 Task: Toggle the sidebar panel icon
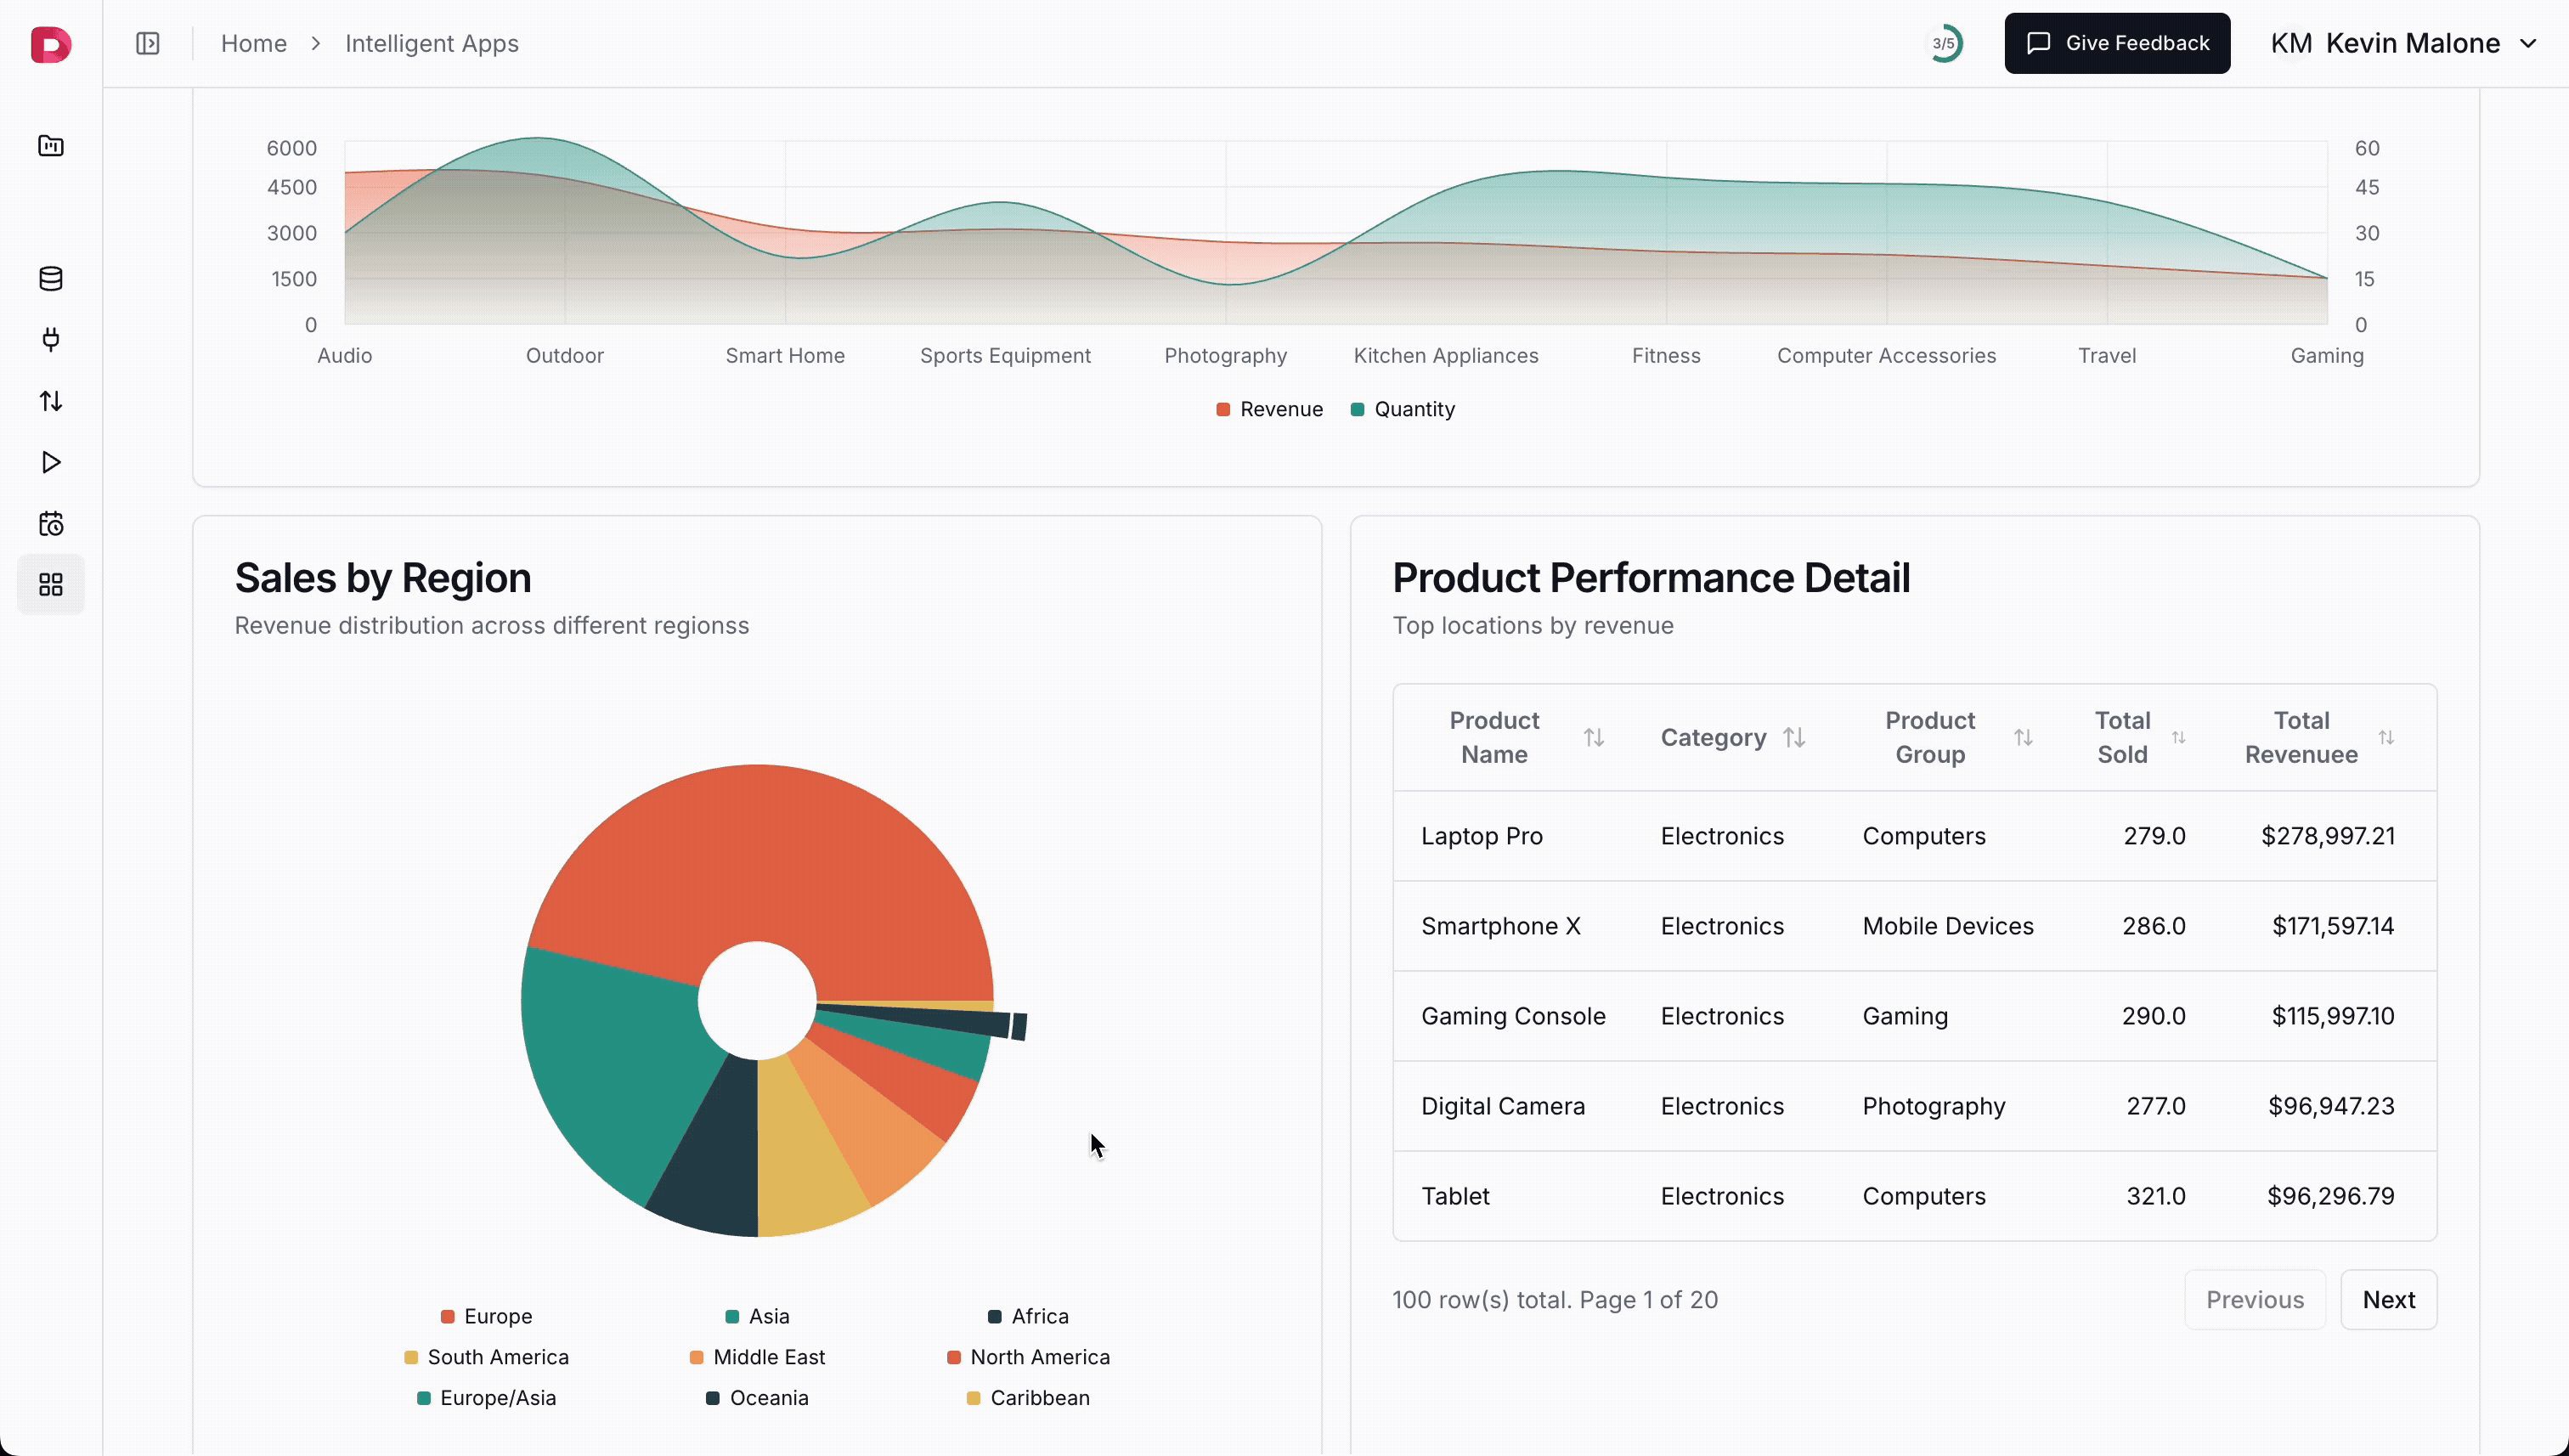(147, 44)
